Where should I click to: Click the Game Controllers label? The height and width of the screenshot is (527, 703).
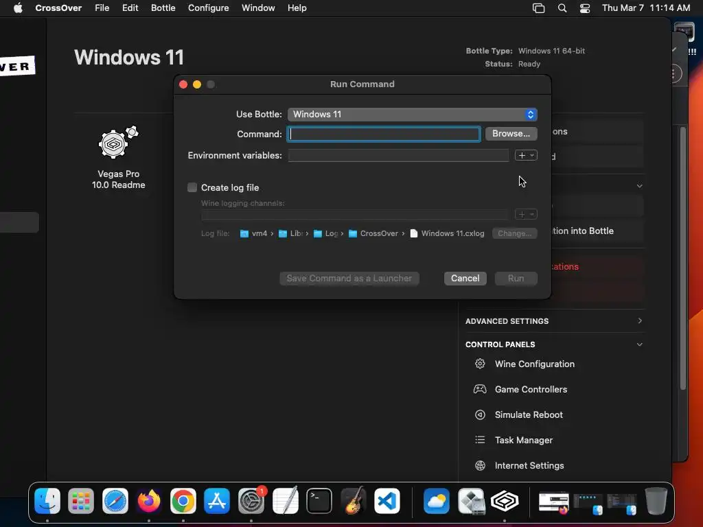click(531, 390)
